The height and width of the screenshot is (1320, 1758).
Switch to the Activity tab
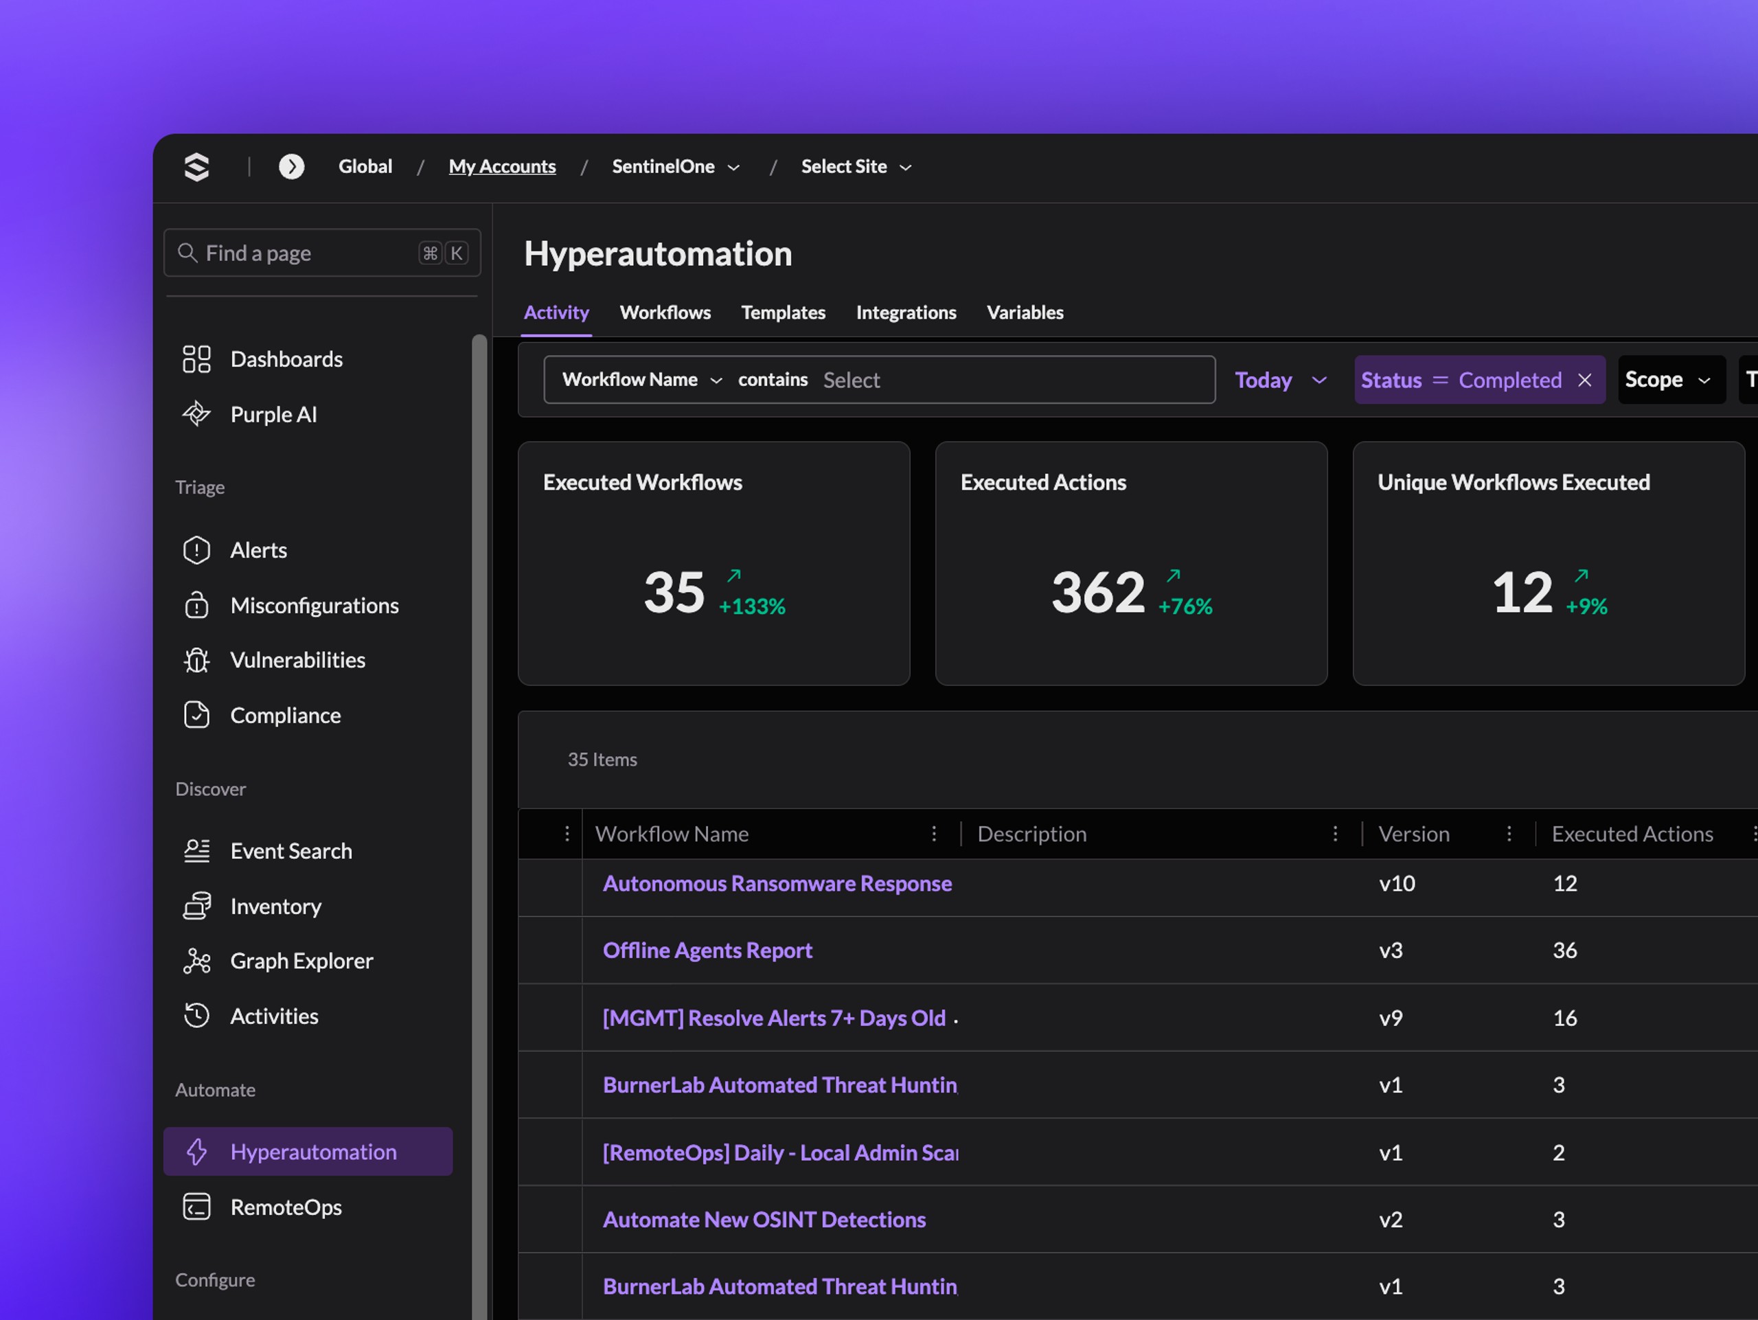pos(556,312)
